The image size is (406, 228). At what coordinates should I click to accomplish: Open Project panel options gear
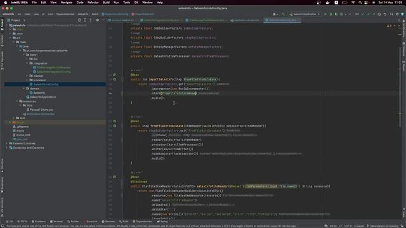coord(97,20)
